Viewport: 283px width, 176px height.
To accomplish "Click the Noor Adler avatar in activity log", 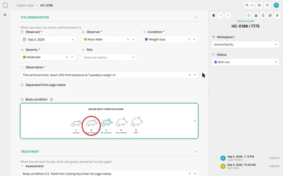I will (x=223, y=166).
